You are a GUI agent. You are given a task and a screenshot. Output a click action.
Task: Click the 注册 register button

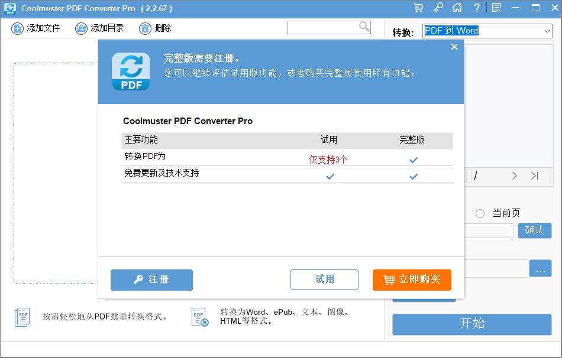[151, 280]
